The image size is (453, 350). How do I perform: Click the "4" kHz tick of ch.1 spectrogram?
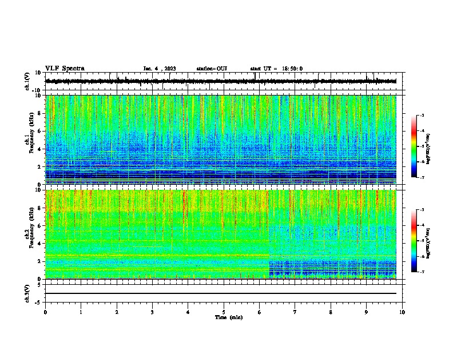point(40,149)
